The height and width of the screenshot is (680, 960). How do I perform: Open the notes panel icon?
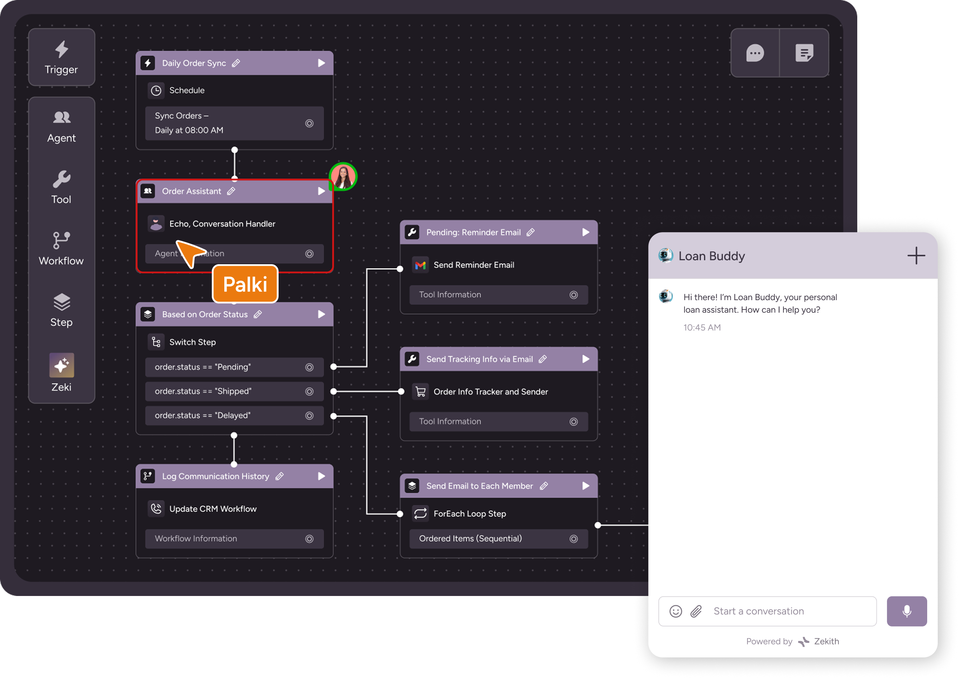[804, 53]
